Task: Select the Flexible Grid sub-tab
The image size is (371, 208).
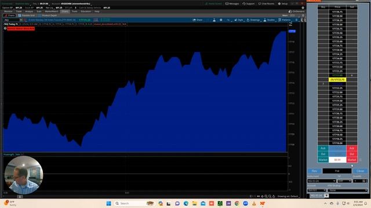Action: [x=27, y=16]
